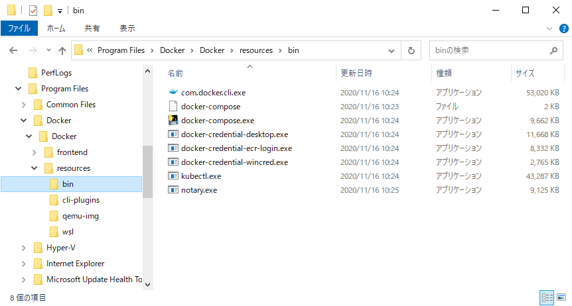Click the folder icon in address bar
This screenshot has width=572, height=306.
click(78, 50)
